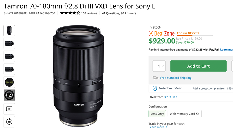
Task: Click the Deal Zone tag icon
Action: (151, 33)
